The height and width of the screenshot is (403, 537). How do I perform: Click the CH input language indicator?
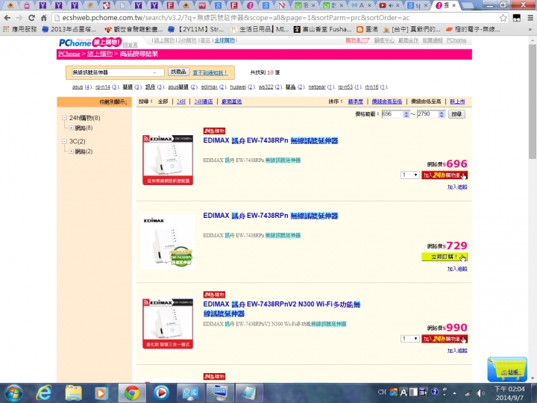[382, 392]
